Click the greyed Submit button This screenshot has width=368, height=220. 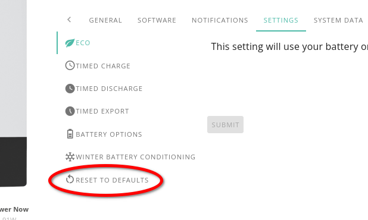pyautogui.click(x=225, y=125)
